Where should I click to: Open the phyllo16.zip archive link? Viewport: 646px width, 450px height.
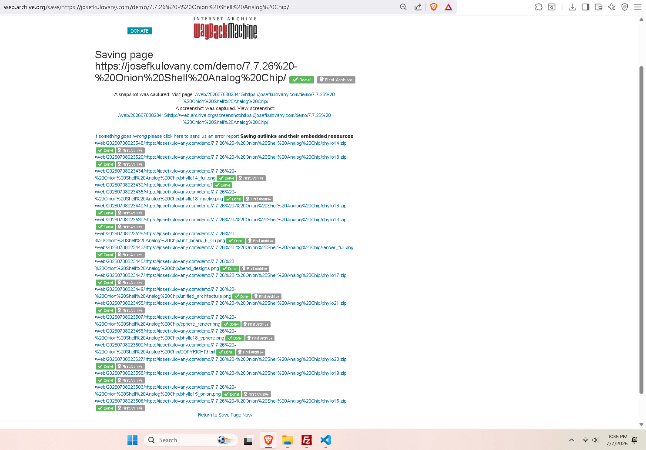[x=221, y=206]
